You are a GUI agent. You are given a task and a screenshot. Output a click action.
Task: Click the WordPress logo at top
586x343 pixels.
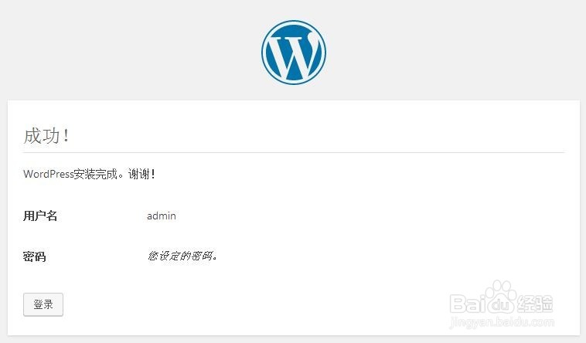click(293, 53)
